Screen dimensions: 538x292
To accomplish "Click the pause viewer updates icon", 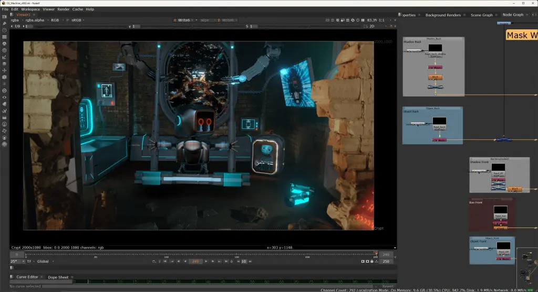I will point(363,20).
